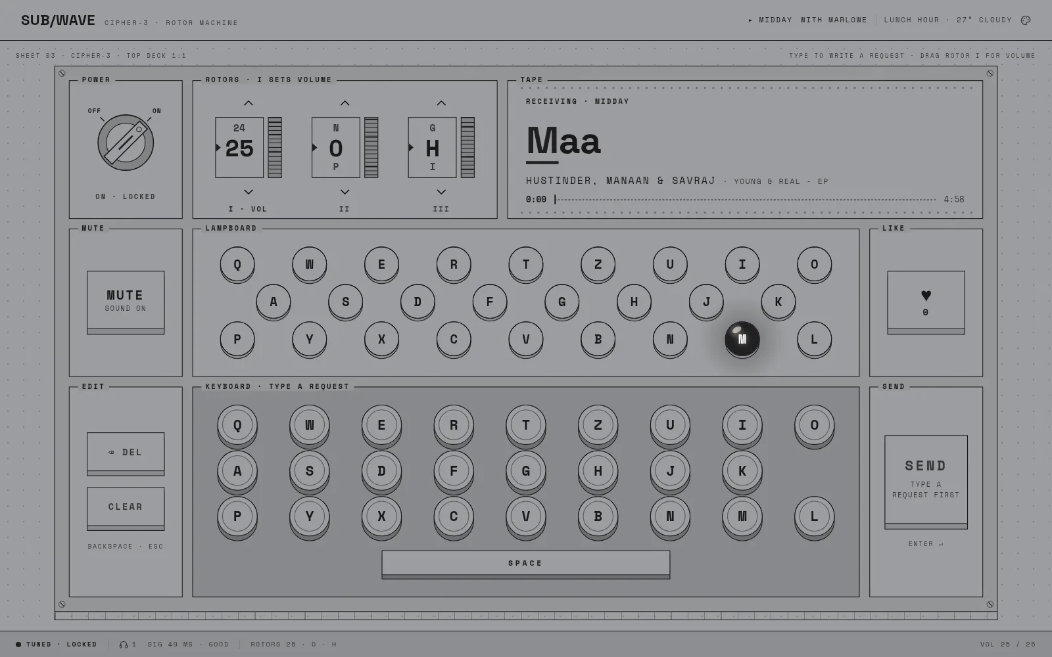Viewport: 1052px width, 657px height.
Task: Like the track with the heart button
Action: pos(926,302)
